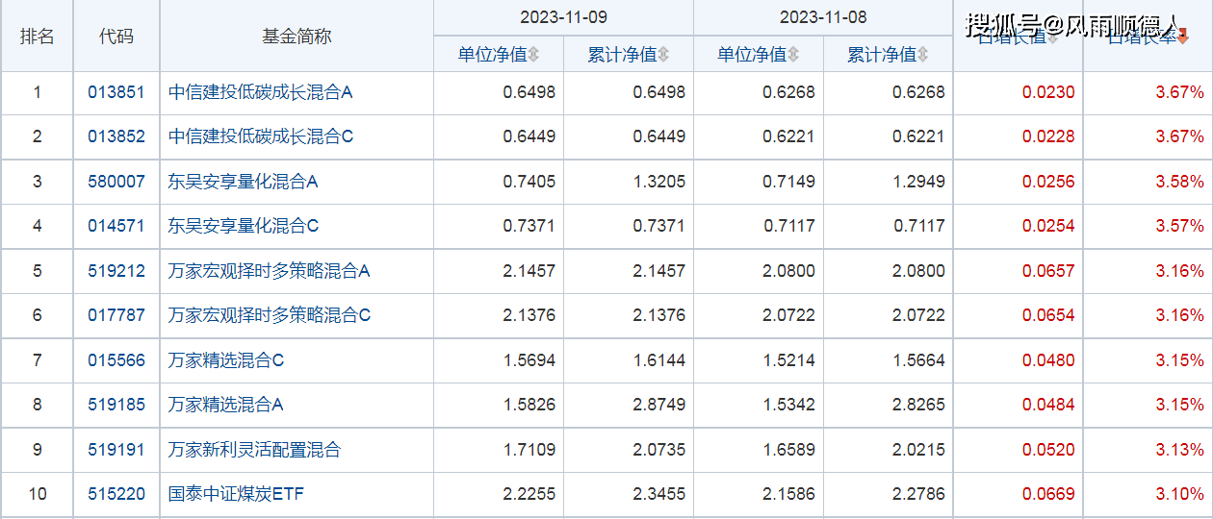Click the 排名 column header
The height and width of the screenshot is (519, 1213).
(38, 37)
